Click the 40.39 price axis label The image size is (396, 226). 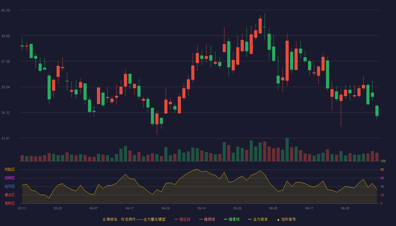(x=5, y=10)
